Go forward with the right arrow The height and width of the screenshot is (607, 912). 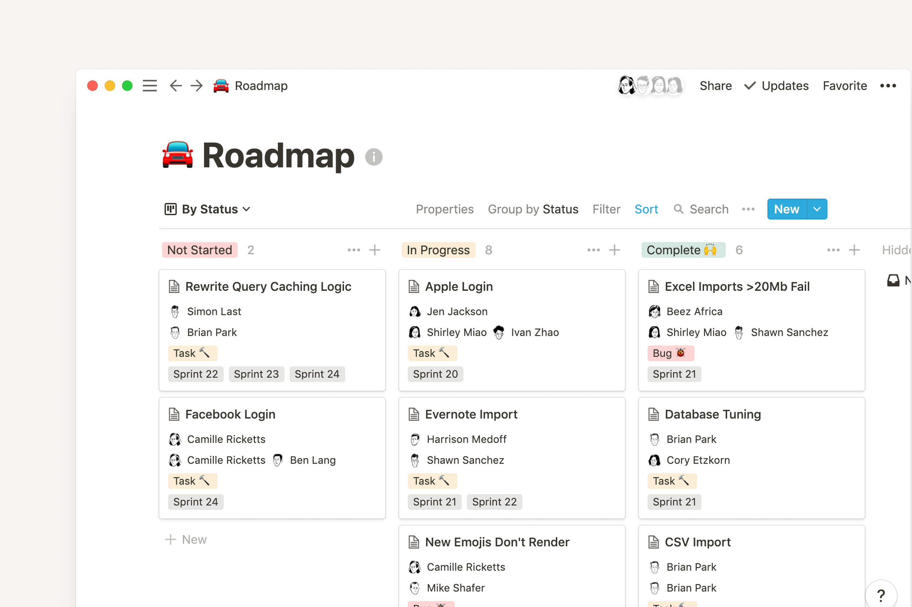[197, 85]
